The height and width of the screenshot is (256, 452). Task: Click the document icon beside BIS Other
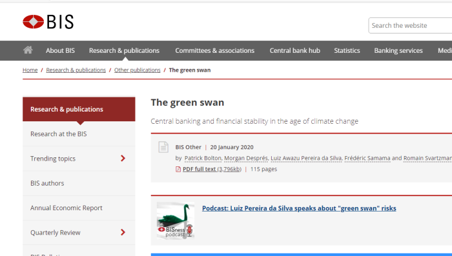click(163, 147)
